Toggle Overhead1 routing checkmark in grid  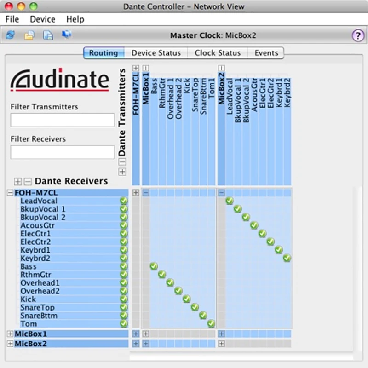[170, 282]
